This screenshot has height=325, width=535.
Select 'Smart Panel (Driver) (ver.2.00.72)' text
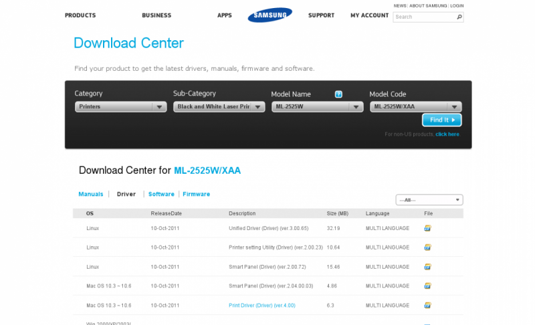(267, 267)
